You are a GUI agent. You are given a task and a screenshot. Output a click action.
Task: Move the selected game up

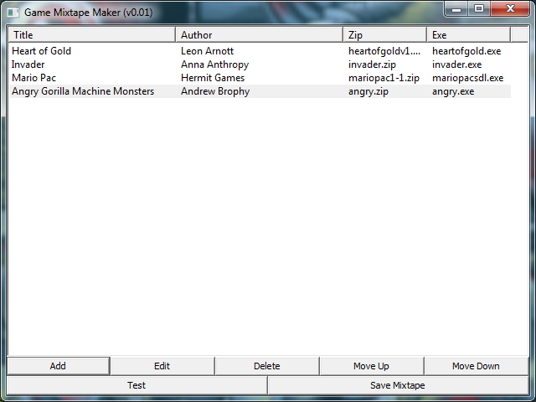coord(371,366)
